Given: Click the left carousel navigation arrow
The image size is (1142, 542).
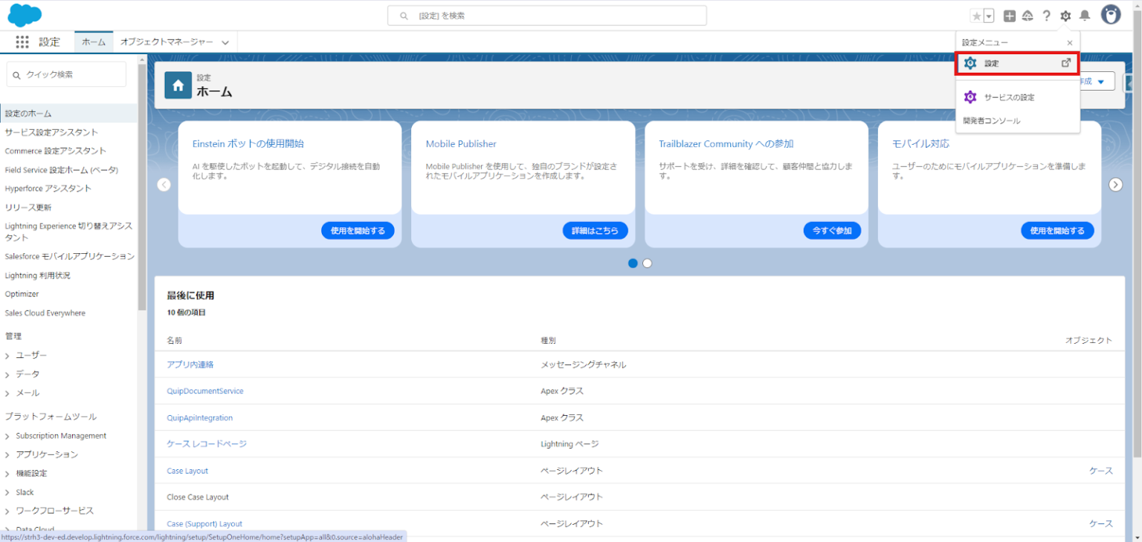Looking at the screenshot, I should tap(164, 184).
